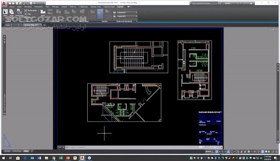Image resolution: width=280 pixels, height=161 pixels.
Task: Open the Manage ribbon tab
Action: tap(55, 7)
